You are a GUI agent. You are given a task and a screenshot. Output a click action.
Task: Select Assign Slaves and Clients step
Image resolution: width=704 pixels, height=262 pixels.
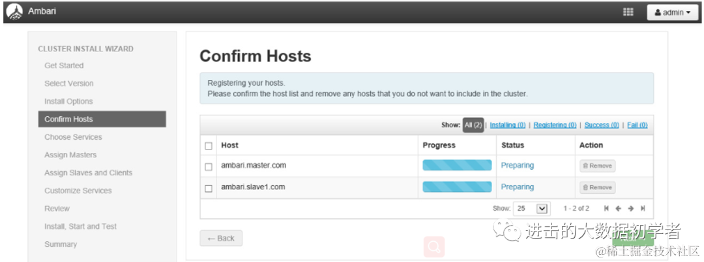88,173
